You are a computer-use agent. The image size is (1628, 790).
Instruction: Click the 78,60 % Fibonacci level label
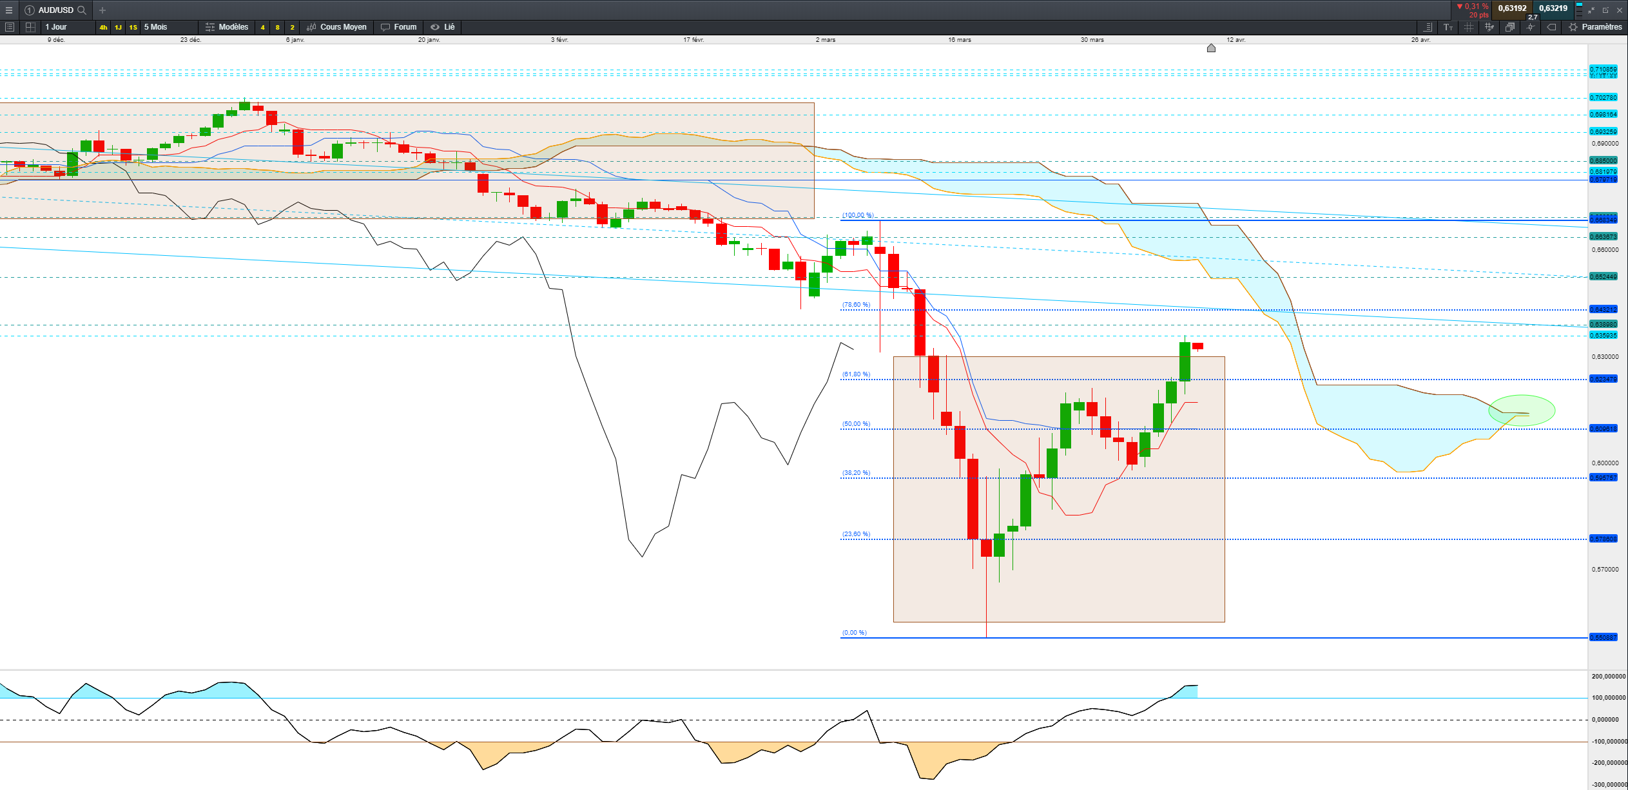(x=856, y=305)
